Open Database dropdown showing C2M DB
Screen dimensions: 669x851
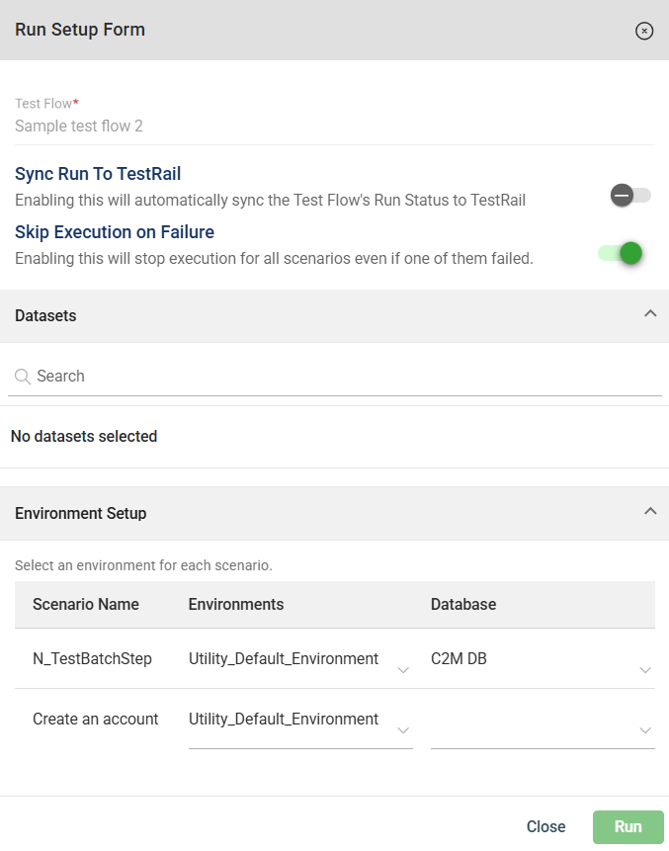coord(542,660)
